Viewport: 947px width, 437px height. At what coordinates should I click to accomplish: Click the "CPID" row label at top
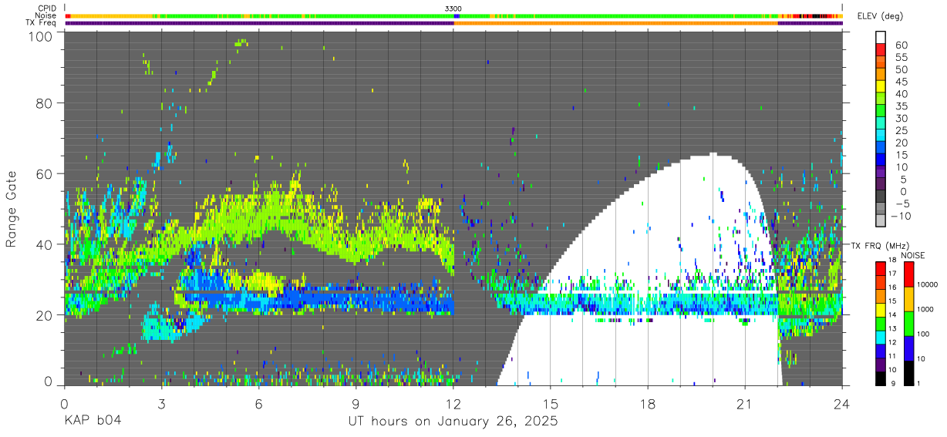tap(46, 8)
